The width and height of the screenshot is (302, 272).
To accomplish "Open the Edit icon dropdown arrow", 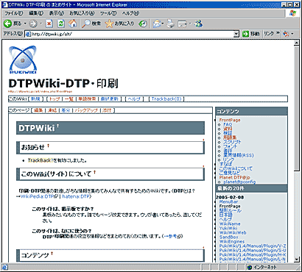I will [190, 24].
